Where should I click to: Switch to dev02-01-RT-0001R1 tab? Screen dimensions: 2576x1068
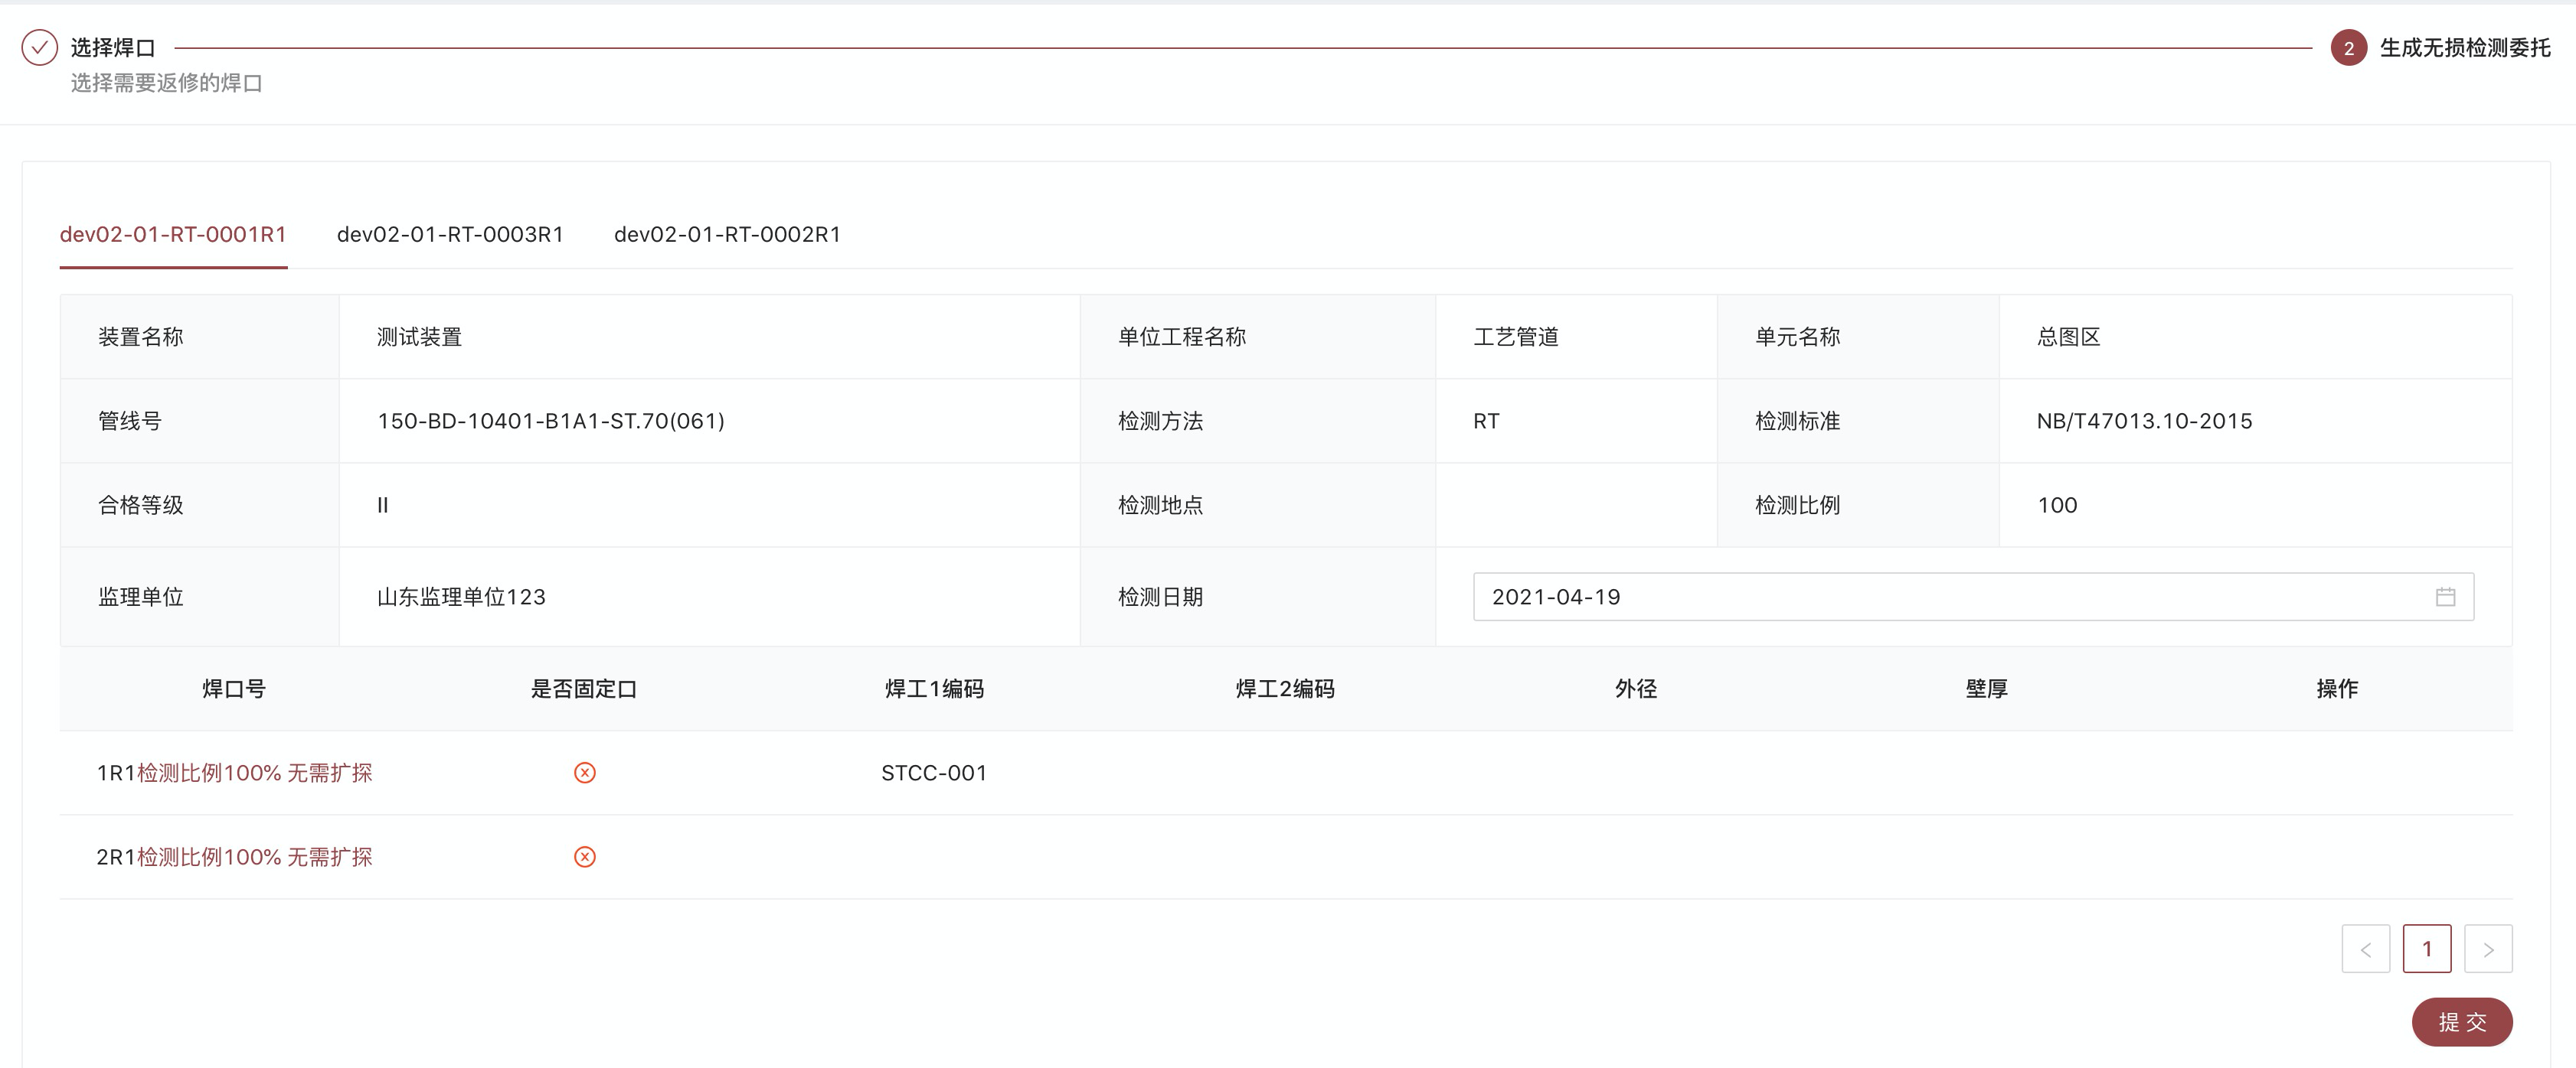[173, 234]
